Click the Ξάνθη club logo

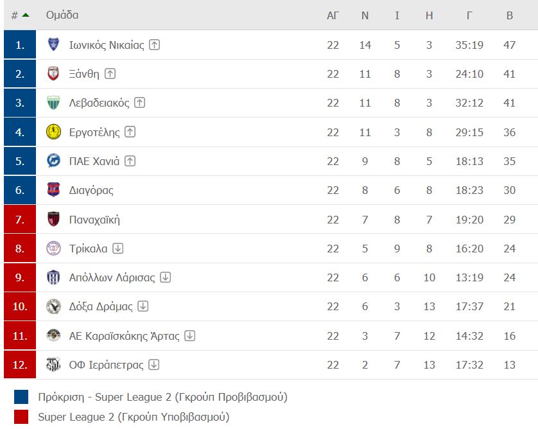click(53, 74)
